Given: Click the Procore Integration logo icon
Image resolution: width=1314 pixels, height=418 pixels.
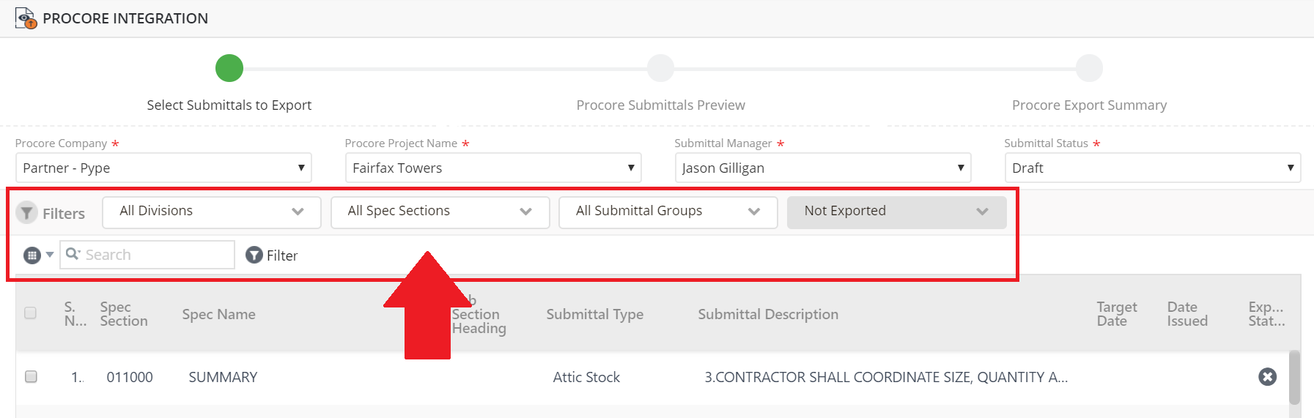Looking at the screenshot, I should pos(26,18).
